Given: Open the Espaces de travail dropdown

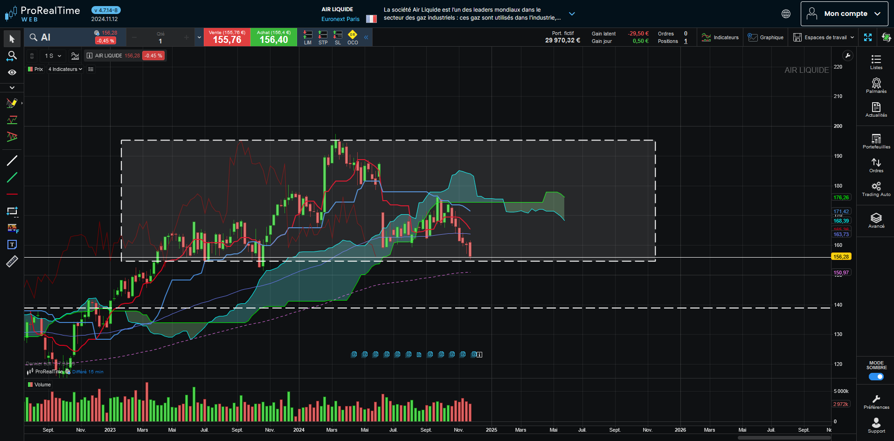Looking at the screenshot, I should click(x=824, y=37).
